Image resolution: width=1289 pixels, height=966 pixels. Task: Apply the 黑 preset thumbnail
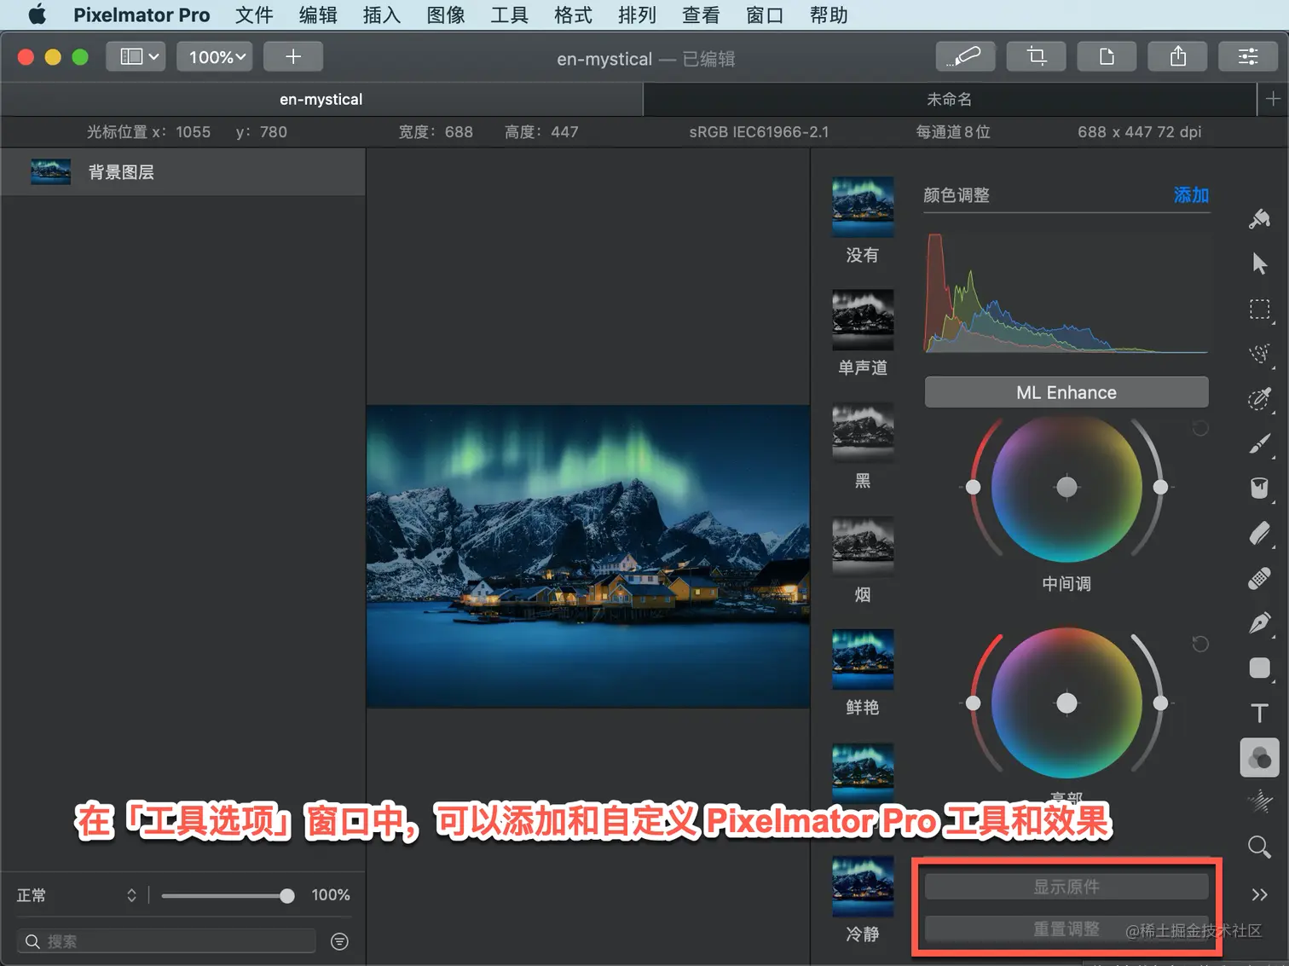(x=863, y=433)
